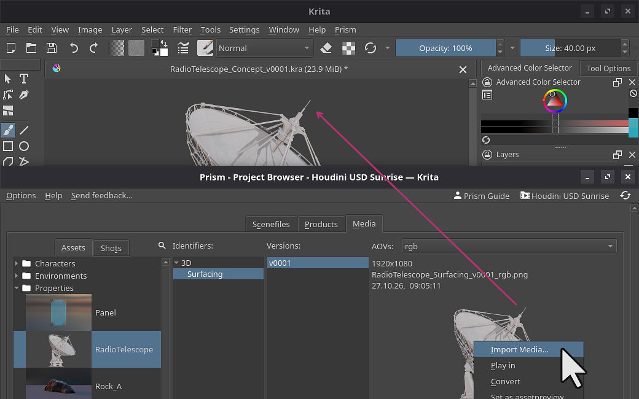This screenshot has width=639, height=399.
Task: Redo the last undone action
Action: [94, 48]
